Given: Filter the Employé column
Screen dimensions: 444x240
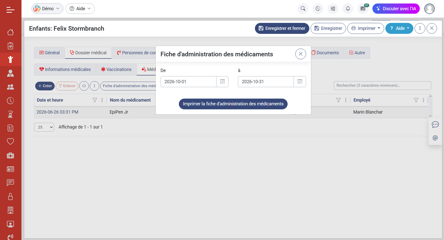Looking at the screenshot, I should [416, 100].
